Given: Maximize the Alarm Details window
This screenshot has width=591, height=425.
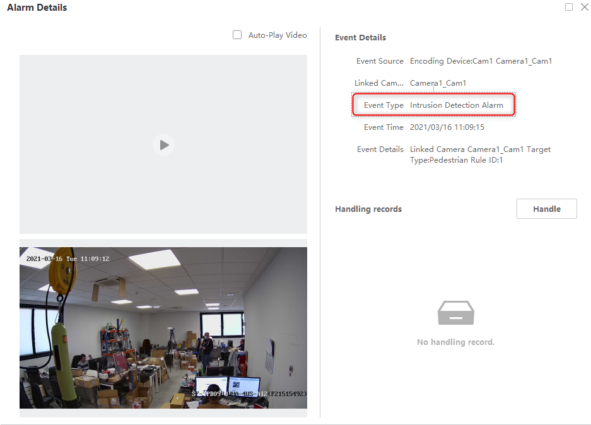Looking at the screenshot, I should tap(569, 7).
